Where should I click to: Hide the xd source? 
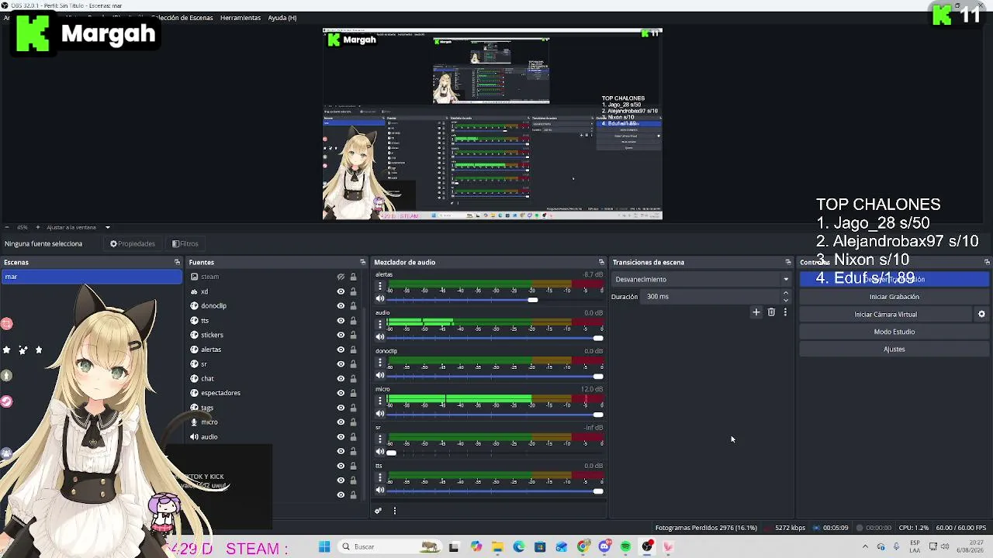click(341, 291)
